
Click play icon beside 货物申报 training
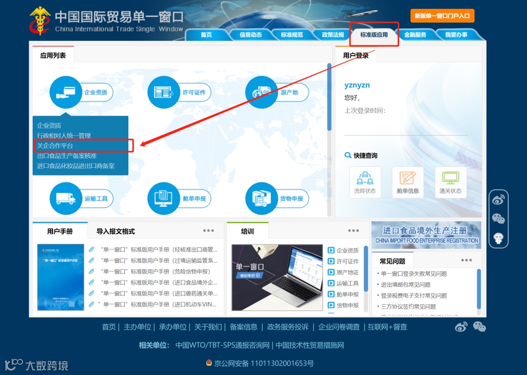pyautogui.click(x=331, y=305)
